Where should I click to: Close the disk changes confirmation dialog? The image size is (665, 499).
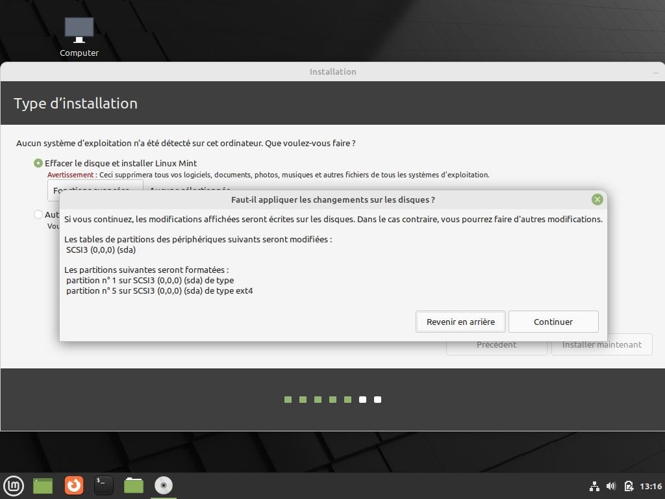tap(597, 199)
